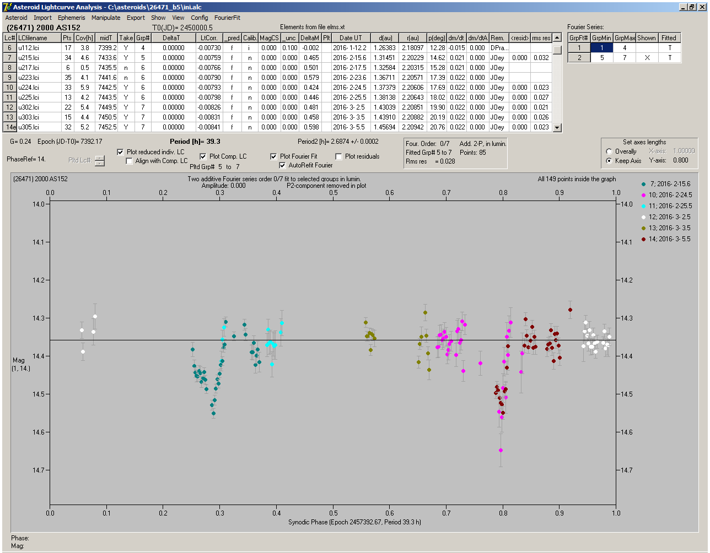This screenshot has height=553, width=710.
Task: Click the GrpMin cell of Fourier series 1
Action: (602, 48)
